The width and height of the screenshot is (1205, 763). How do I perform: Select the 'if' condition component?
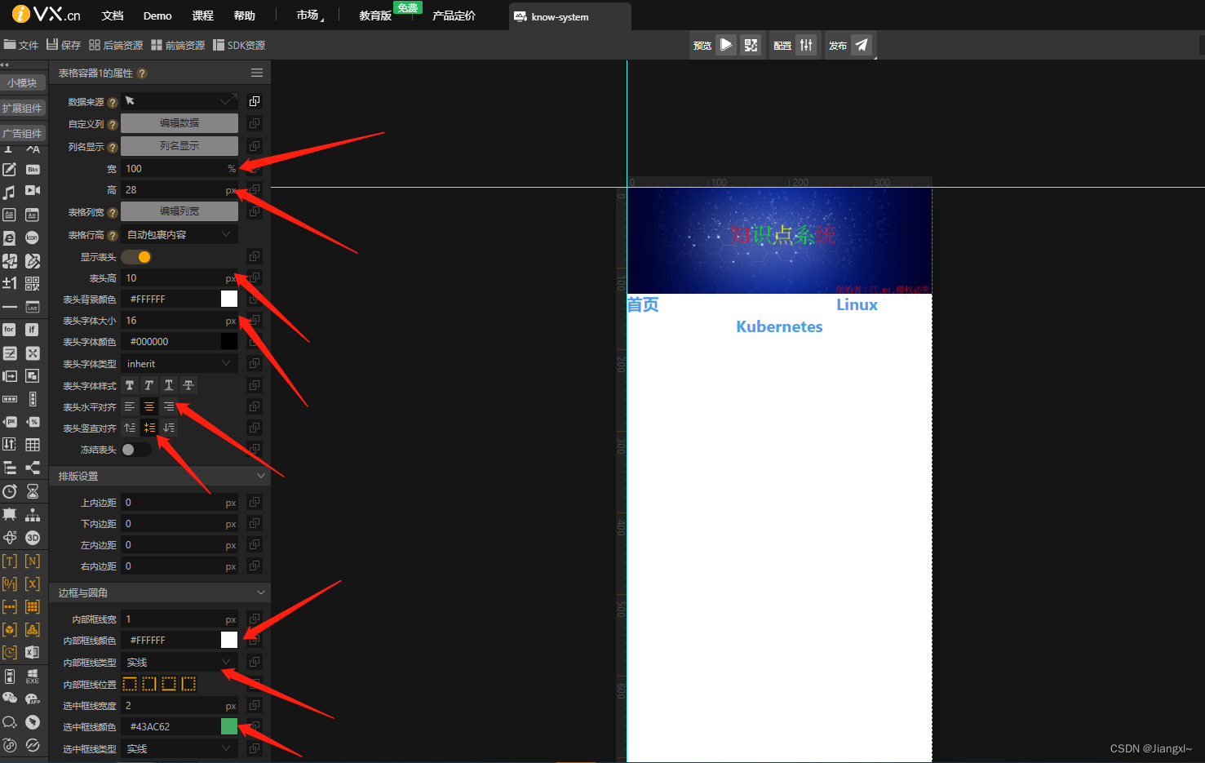(33, 330)
